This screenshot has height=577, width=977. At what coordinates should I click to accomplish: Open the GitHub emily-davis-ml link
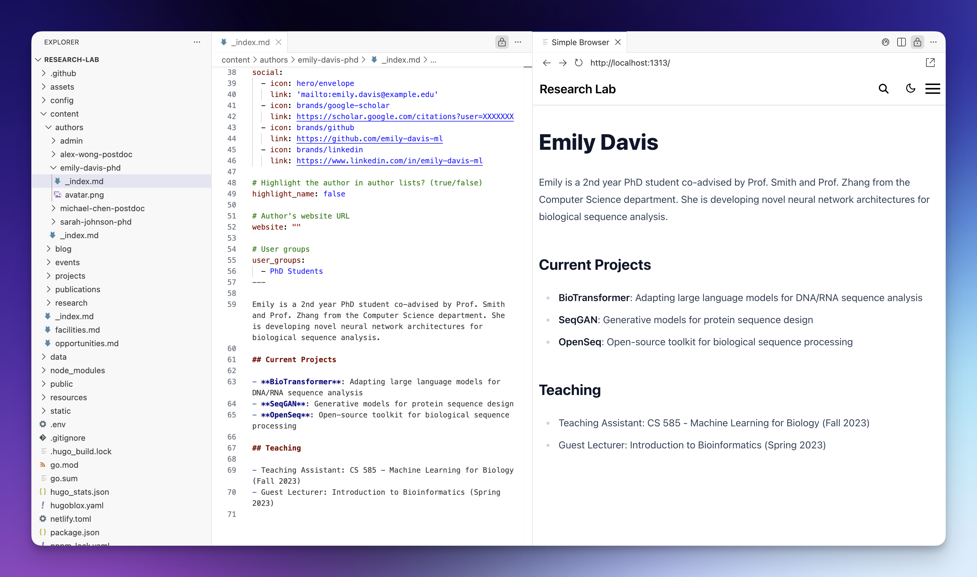click(369, 139)
